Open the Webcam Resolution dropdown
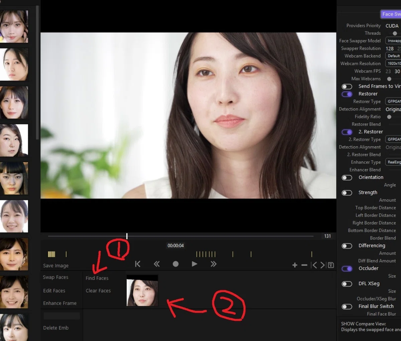The height and width of the screenshot is (341, 401). [393, 63]
